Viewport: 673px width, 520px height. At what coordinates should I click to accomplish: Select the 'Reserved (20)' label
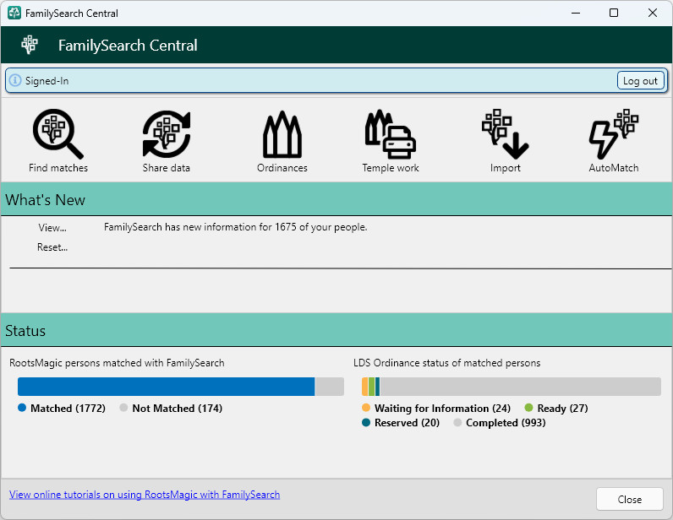click(x=407, y=423)
